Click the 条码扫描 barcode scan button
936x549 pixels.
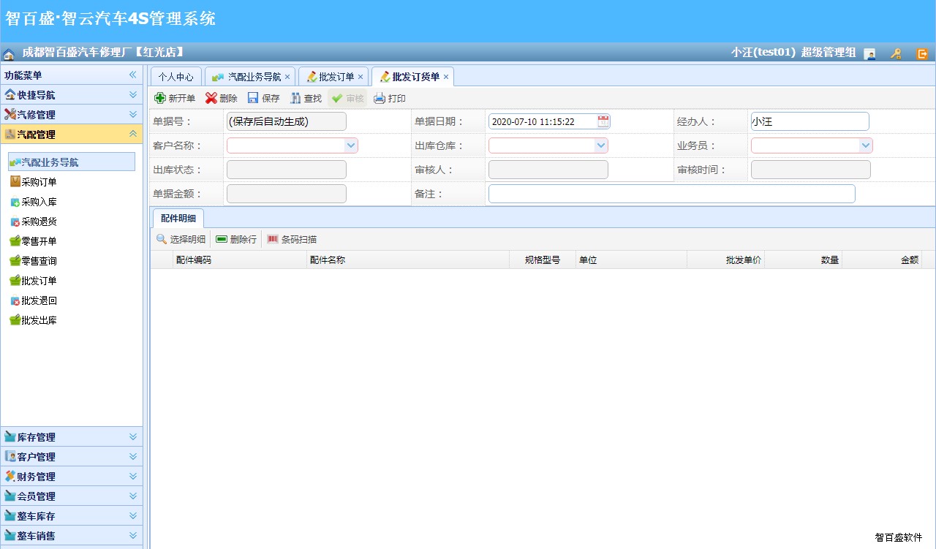(291, 239)
